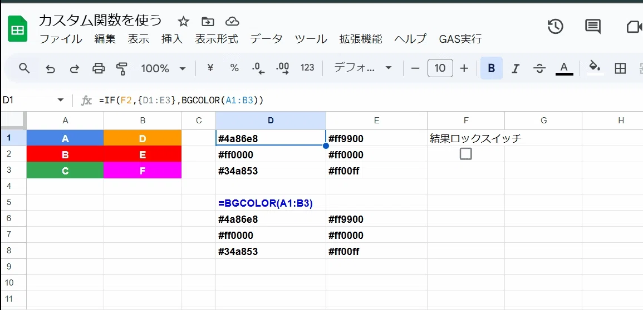Open the font family dropdown
The width and height of the screenshot is (643, 310).
(363, 68)
